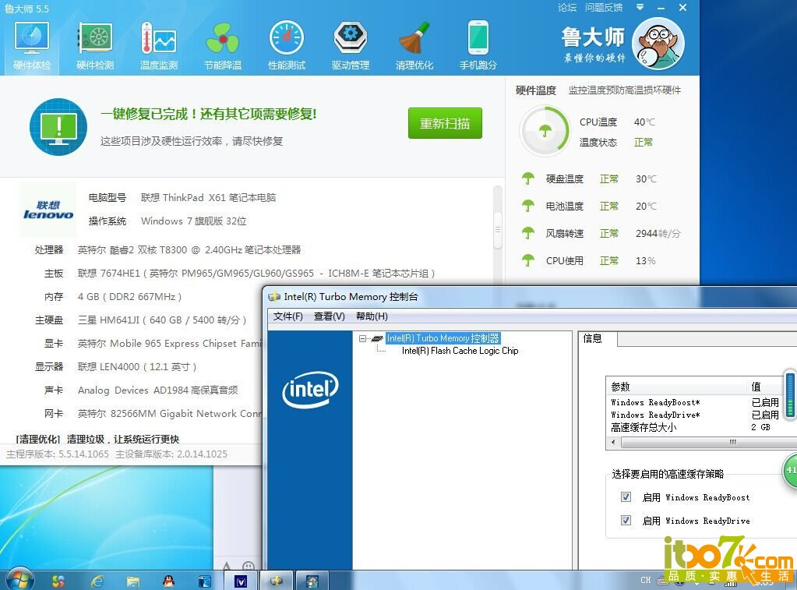Open Windows Explorer from the taskbar

(x=133, y=581)
